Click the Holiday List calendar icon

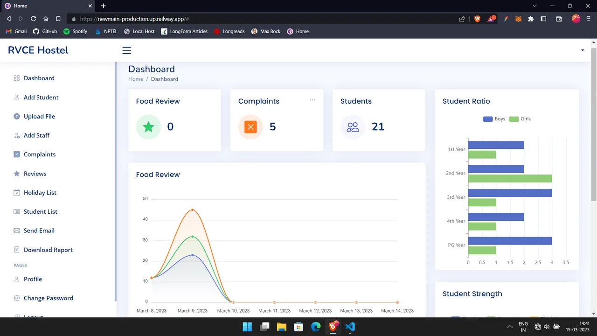17,193
